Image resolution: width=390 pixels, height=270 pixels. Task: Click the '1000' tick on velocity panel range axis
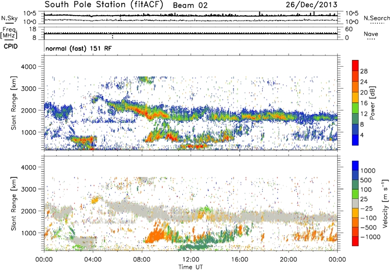click(x=29, y=233)
